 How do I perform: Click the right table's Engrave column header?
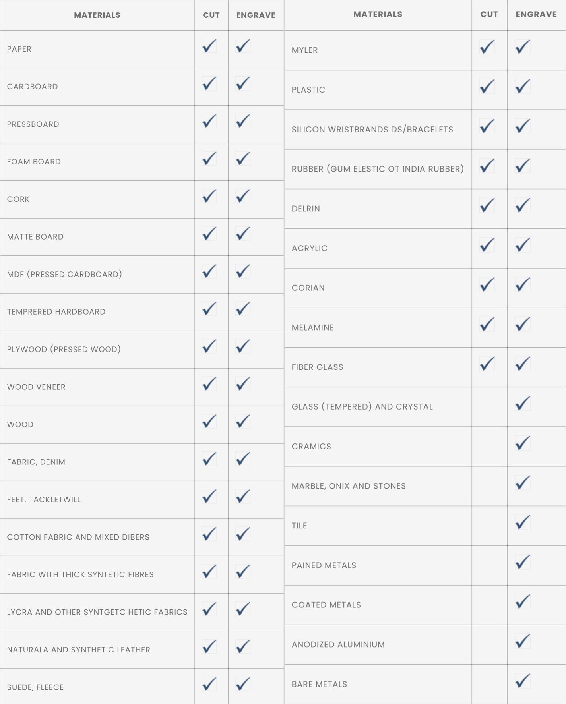pos(536,14)
